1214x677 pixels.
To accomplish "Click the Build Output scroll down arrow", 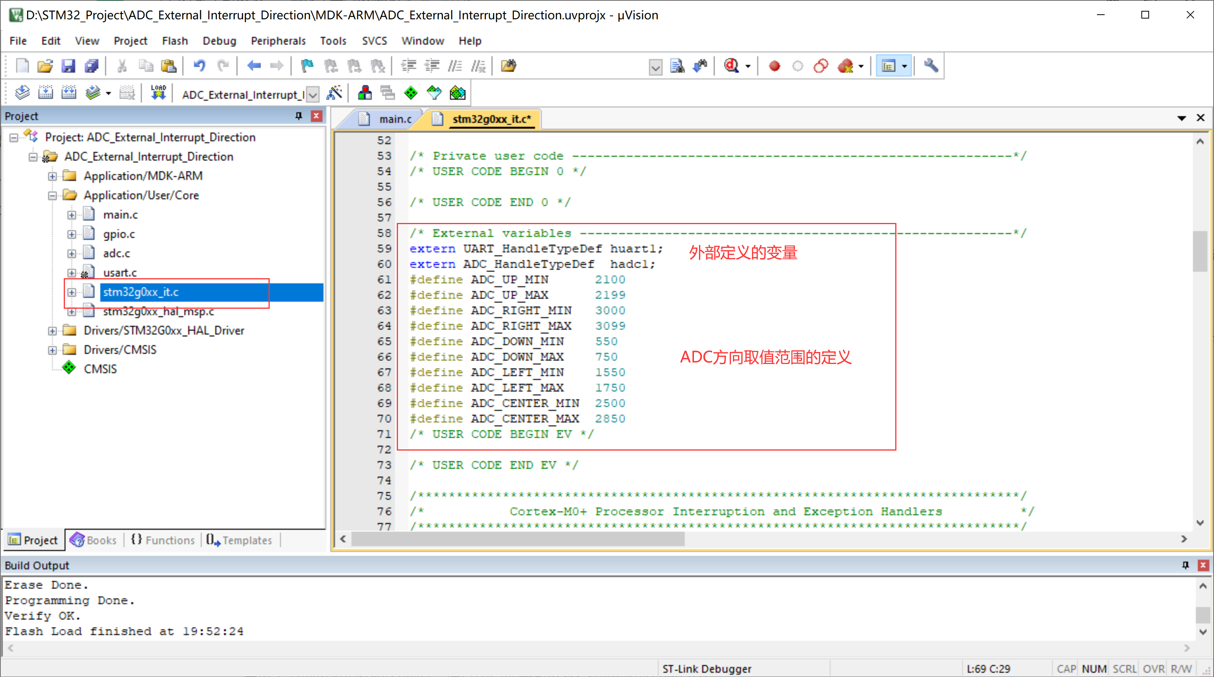I will [1203, 631].
